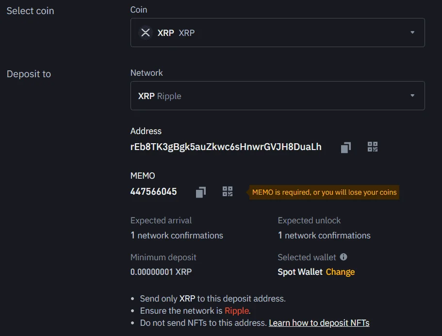442x336 pixels.
Task: Click the Minimum deposit label
Action: 163,257
